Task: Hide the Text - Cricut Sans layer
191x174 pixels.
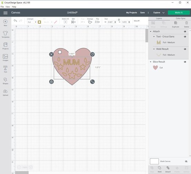Action: pos(185,37)
